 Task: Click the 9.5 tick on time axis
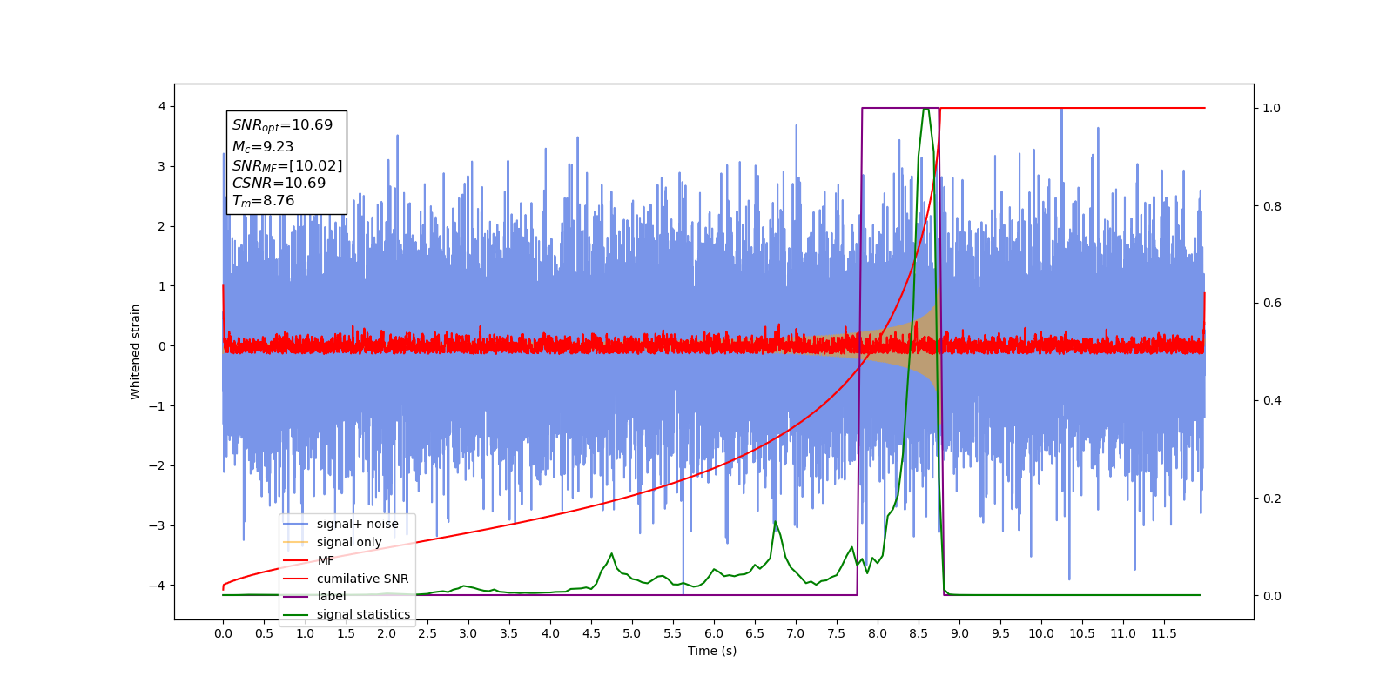click(1000, 633)
